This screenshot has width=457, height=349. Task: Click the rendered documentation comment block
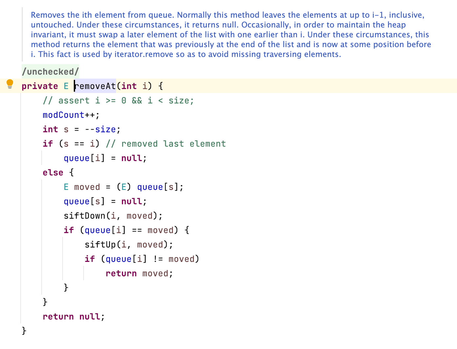(x=229, y=35)
